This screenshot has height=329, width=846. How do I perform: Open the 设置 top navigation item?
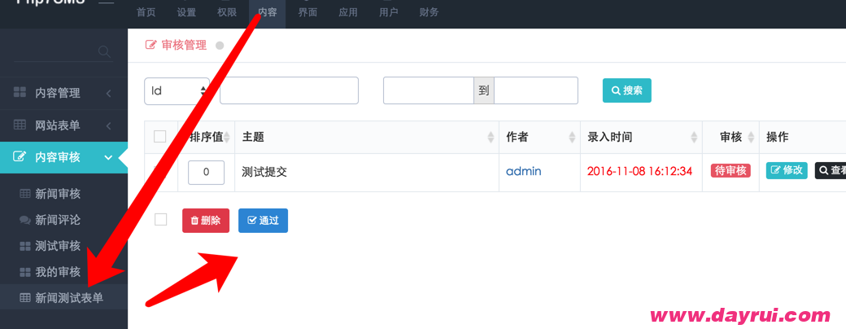pos(186,12)
